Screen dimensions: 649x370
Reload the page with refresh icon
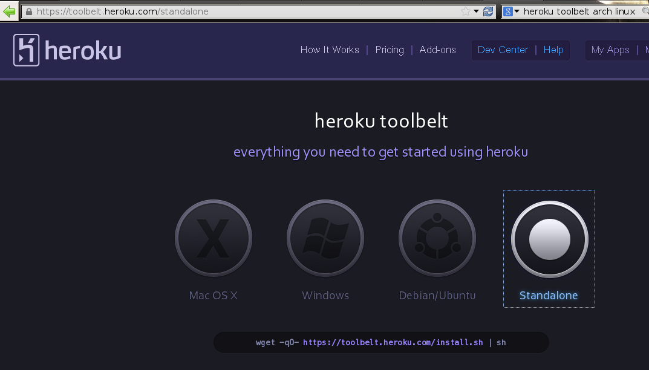[x=488, y=11]
